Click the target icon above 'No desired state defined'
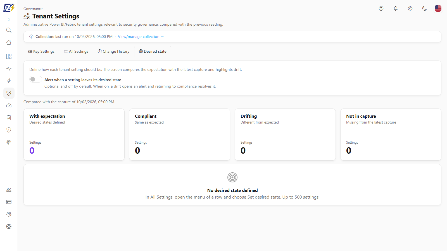Viewport: 447px width, 251px height. click(232, 177)
